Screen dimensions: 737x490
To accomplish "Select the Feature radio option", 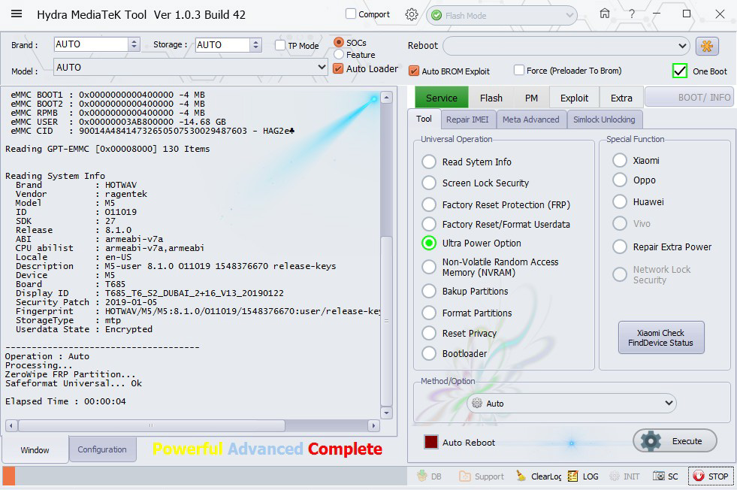I will (x=338, y=55).
